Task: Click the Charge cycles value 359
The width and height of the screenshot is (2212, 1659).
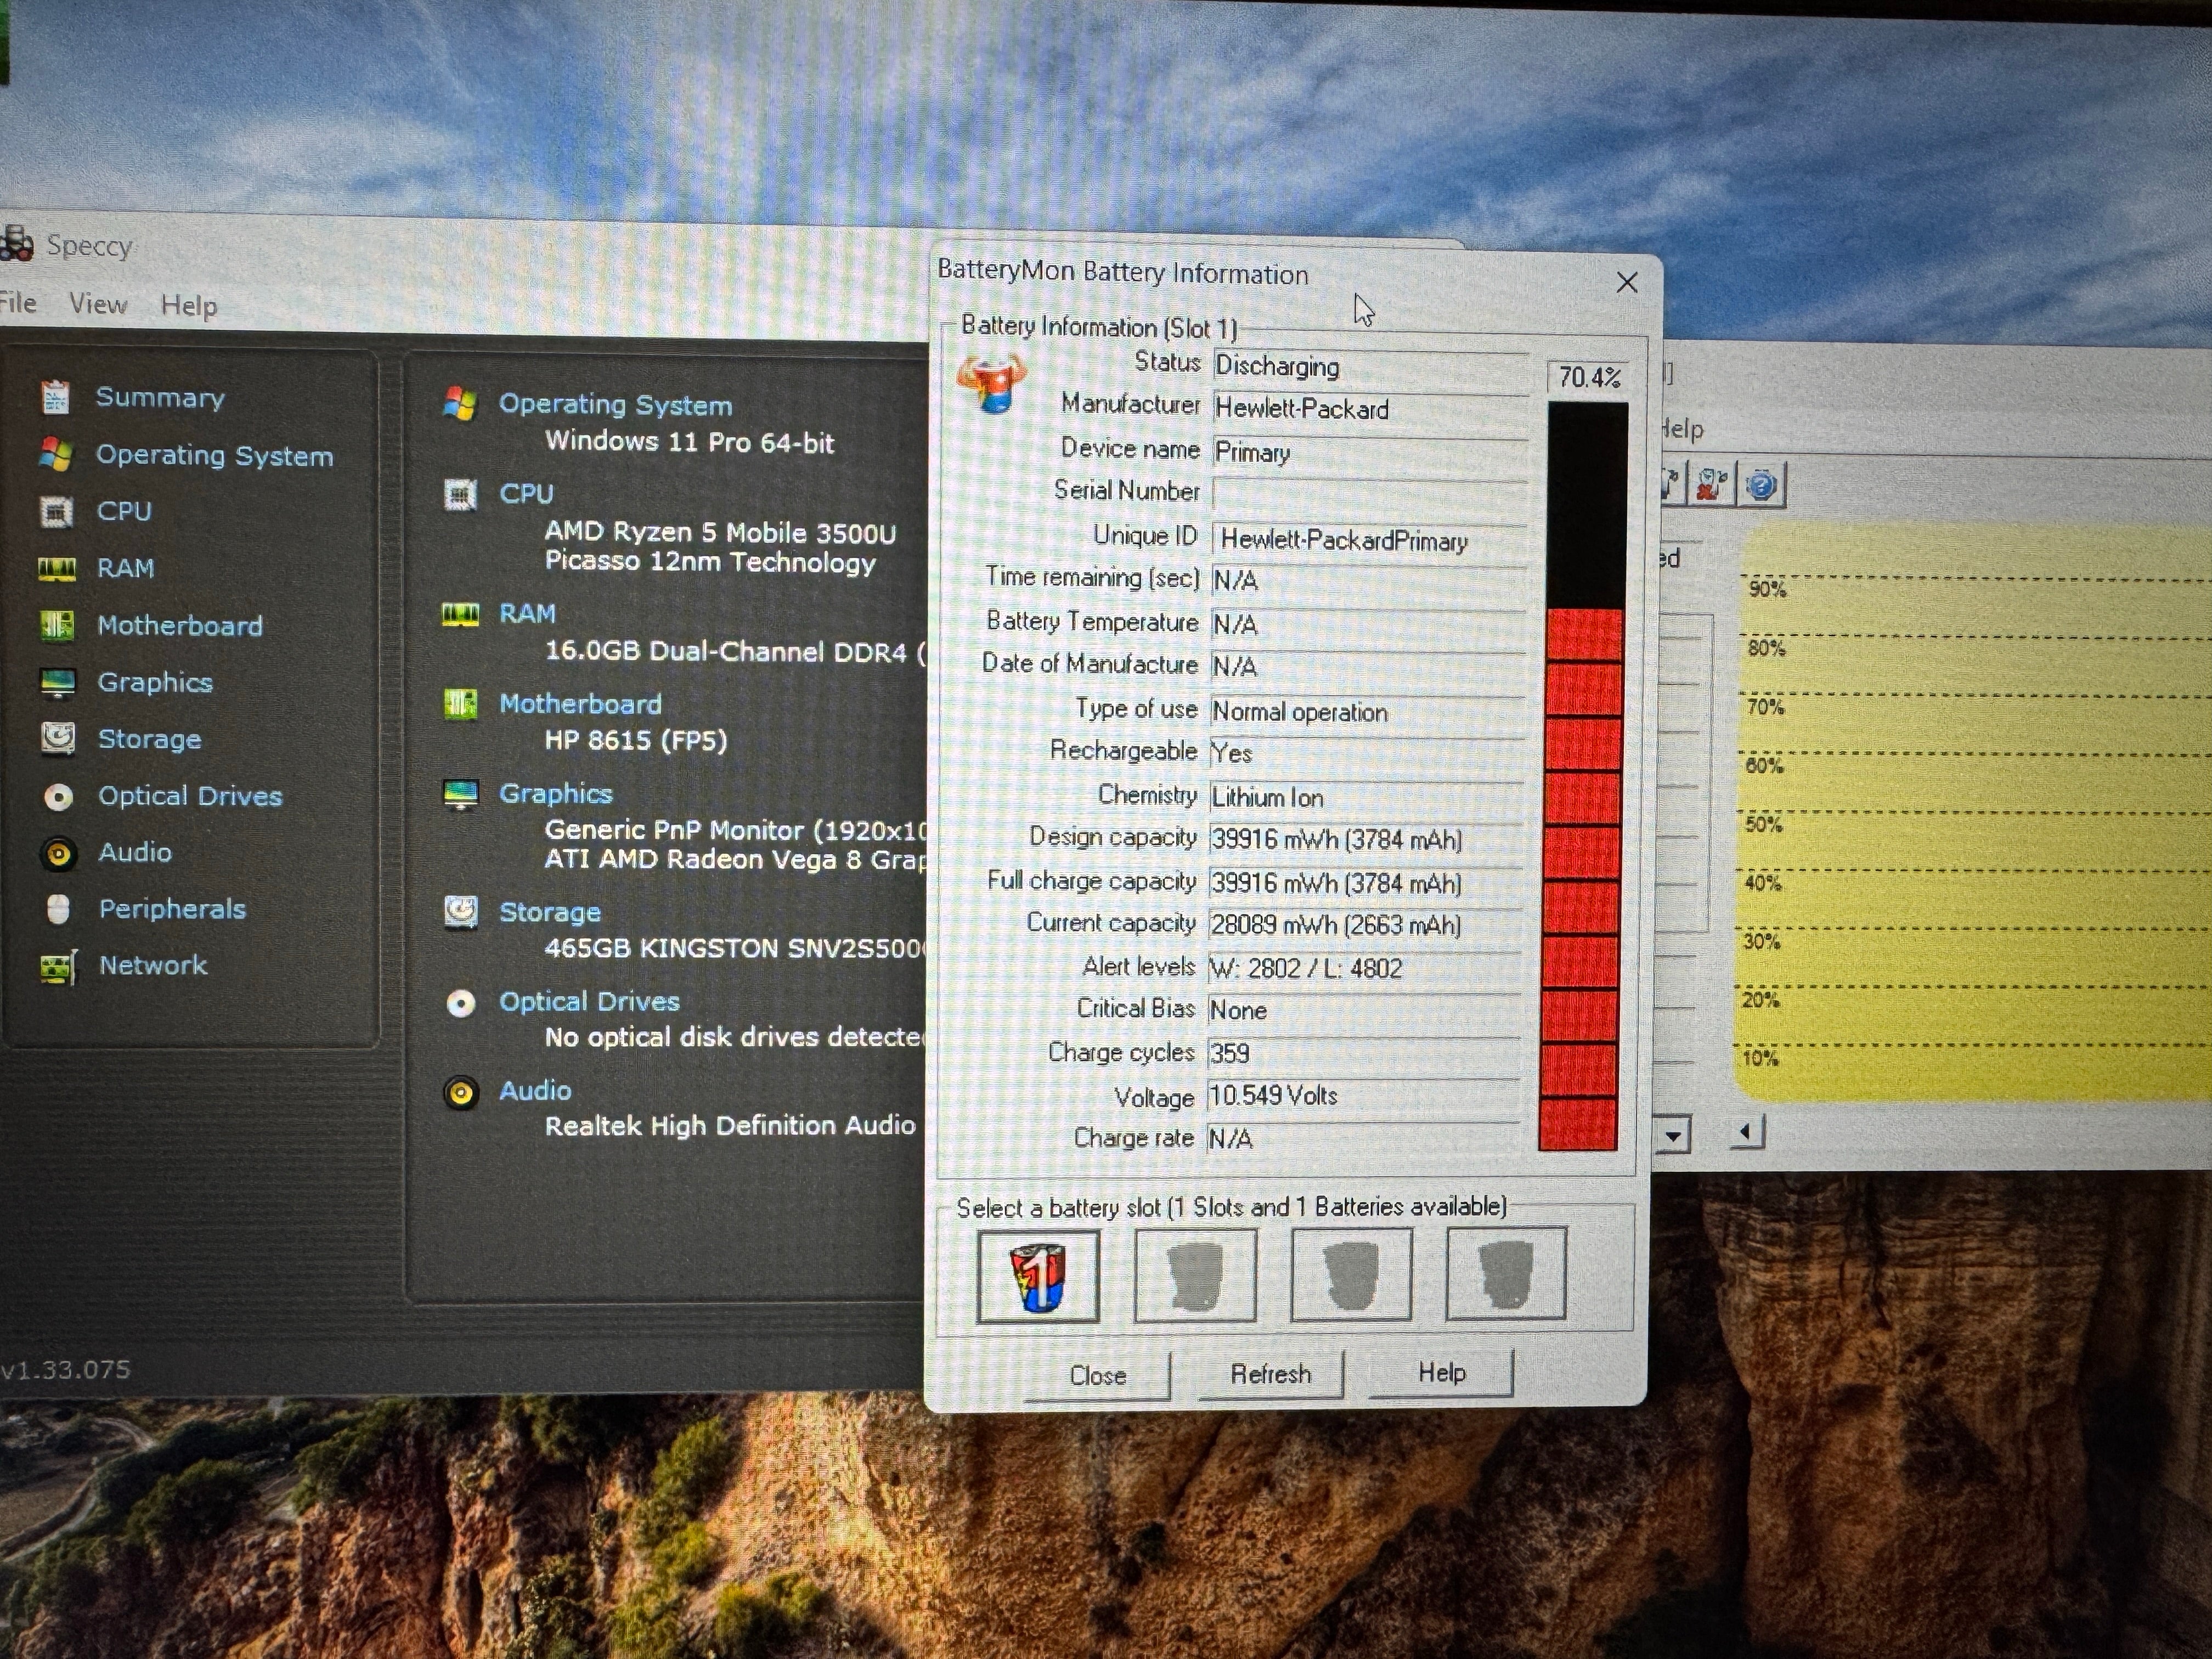Action: 1364,1053
